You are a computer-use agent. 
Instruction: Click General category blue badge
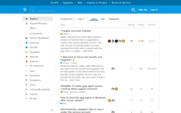[27, 43]
